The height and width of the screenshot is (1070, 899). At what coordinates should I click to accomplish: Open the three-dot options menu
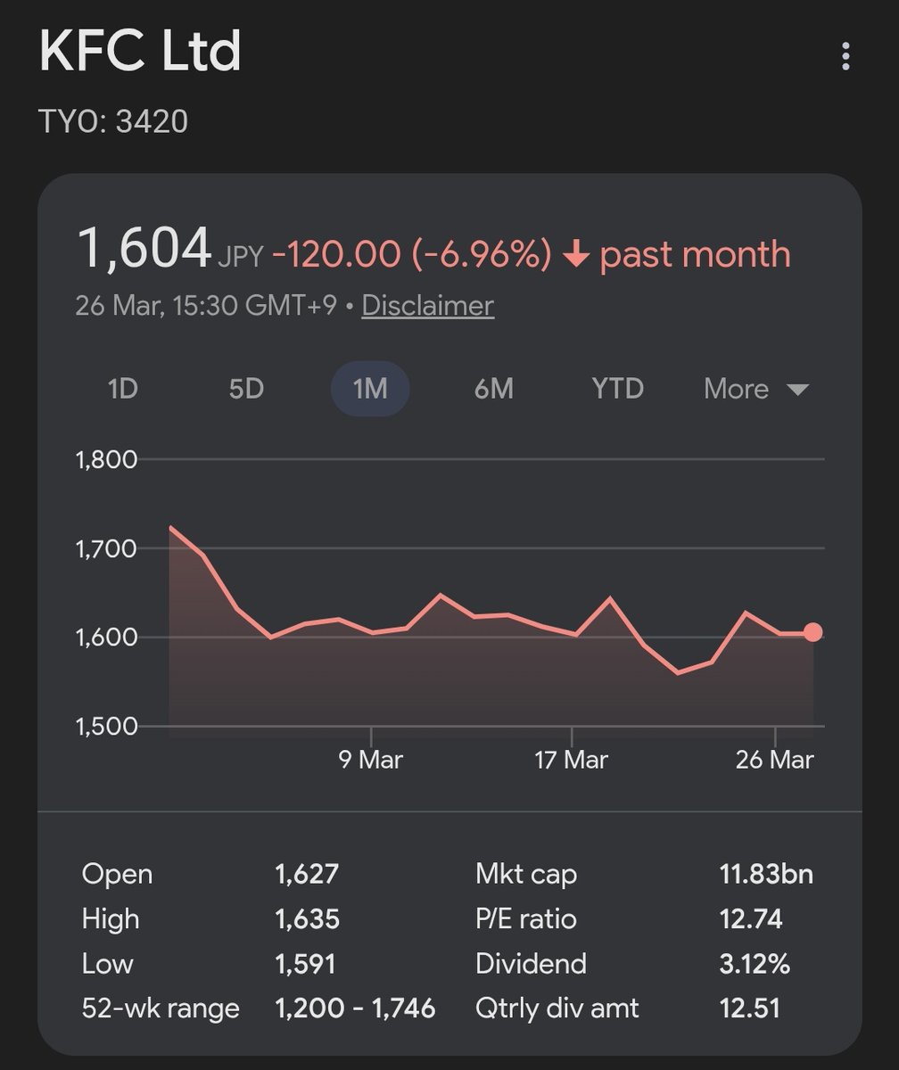click(x=845, y=56)
